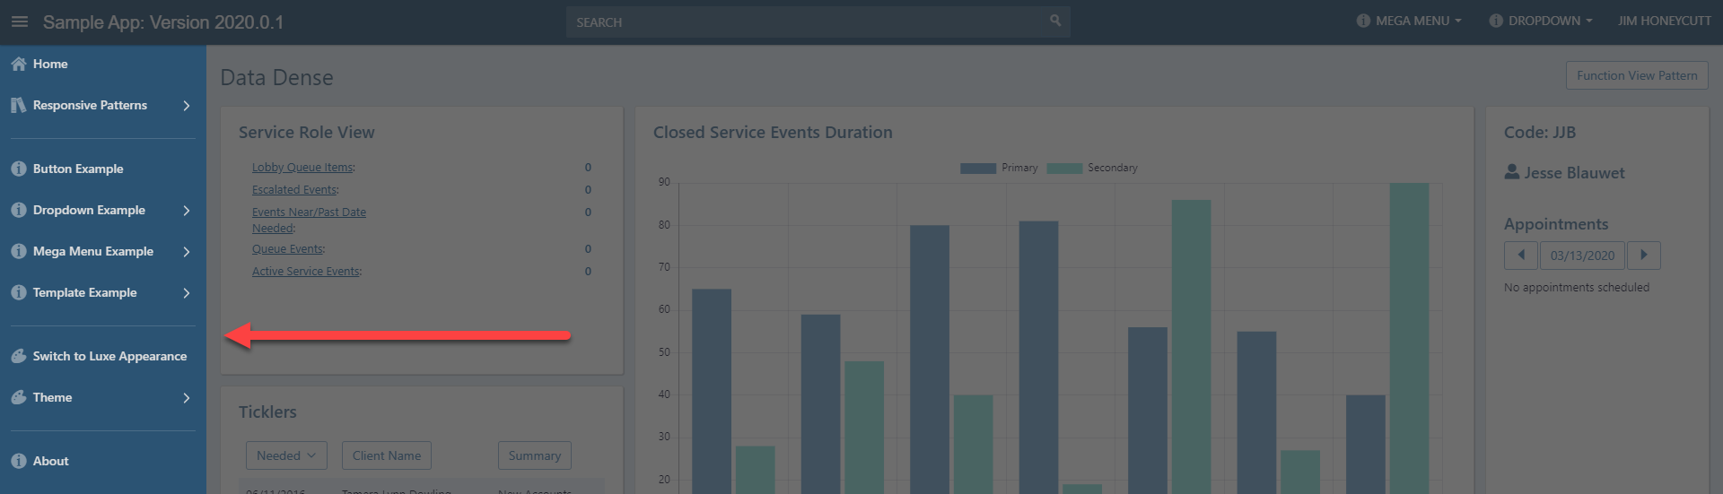Open the Dropdown menu in top bar
Viewport: 1723px width, 494px height.
[1541, 21]
